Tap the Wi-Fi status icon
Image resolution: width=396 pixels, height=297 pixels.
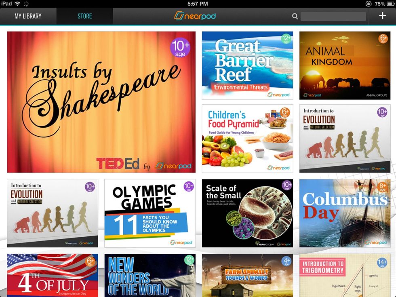[x=17, y=4]
